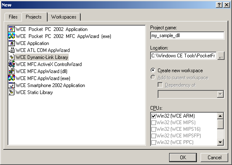Select "WCE ATL COM AppWizard" label

click(43, 50)
